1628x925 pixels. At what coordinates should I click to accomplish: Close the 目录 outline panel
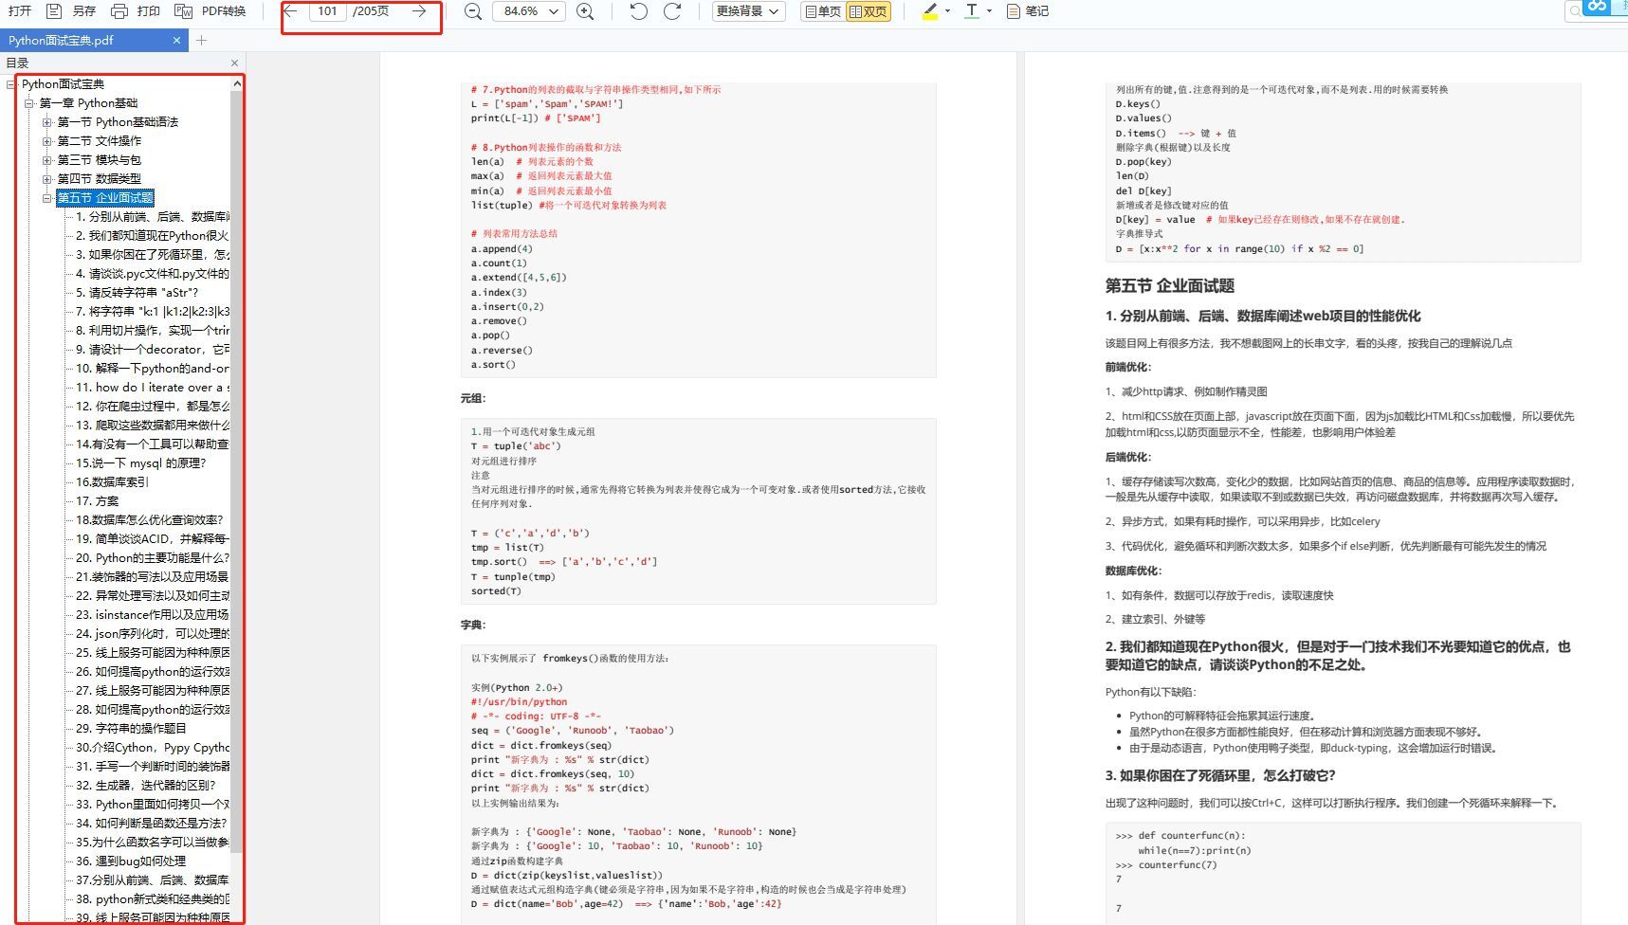click(x=234, y=63)
